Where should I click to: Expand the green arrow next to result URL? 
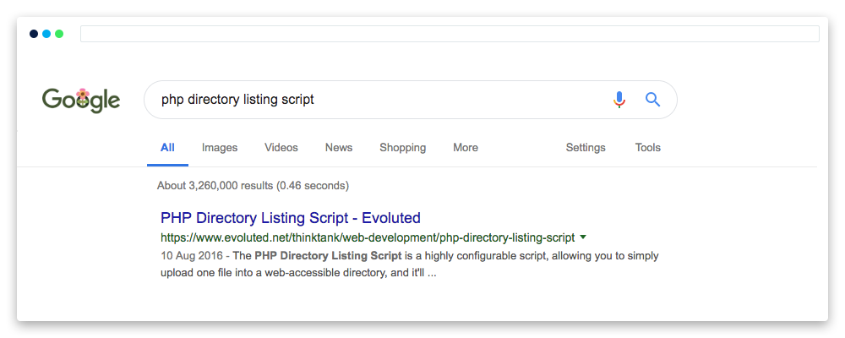pyautogui.click(x=582, y=237)
